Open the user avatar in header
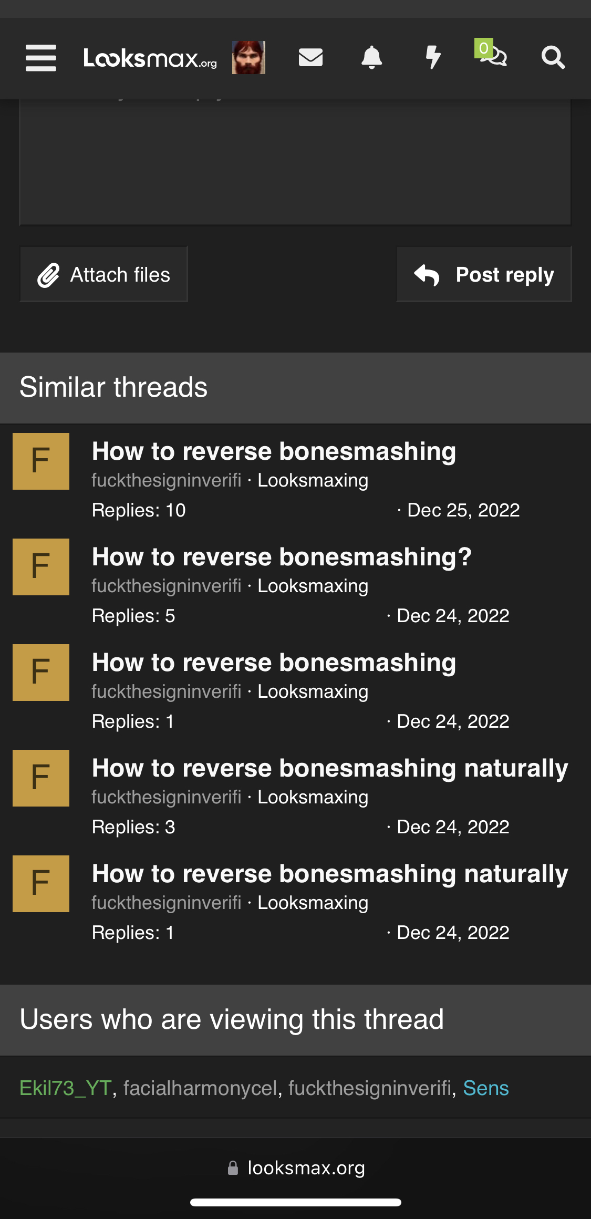Image resolution: width=591 pixels, height=1219 pixels. point(248,57)
